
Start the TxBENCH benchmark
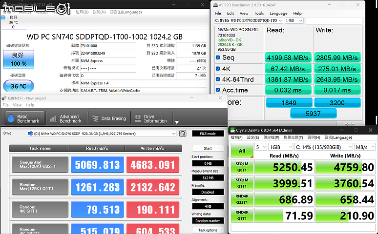click(208, 148)
